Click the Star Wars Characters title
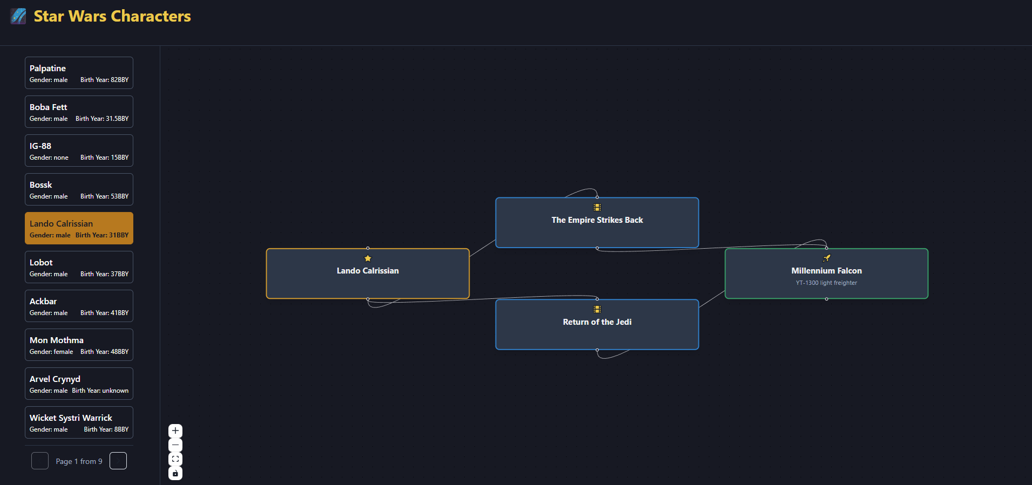1032x485 pixels. (x=112, y=16)
